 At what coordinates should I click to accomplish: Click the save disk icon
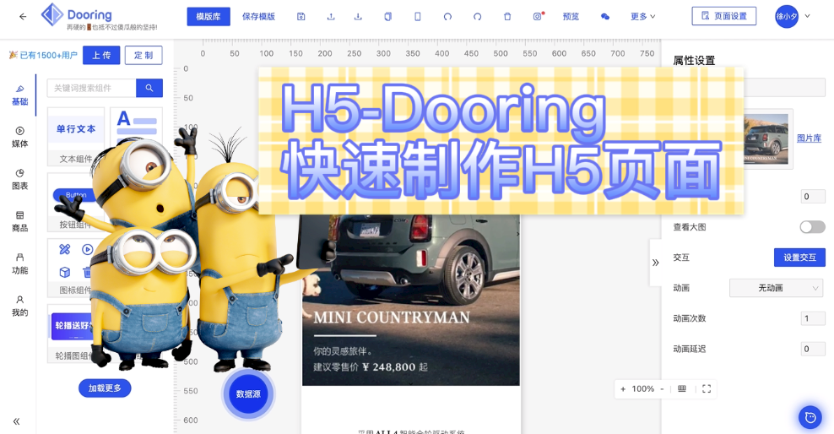[301, 17]
